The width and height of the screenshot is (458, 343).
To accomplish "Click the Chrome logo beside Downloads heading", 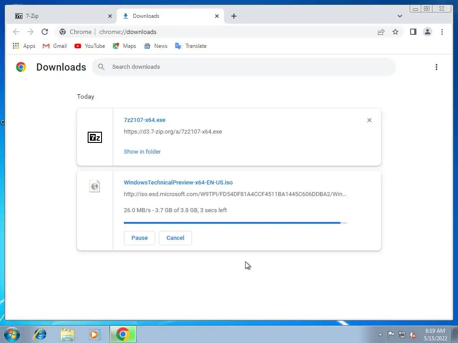I will [x=21, y=67].
